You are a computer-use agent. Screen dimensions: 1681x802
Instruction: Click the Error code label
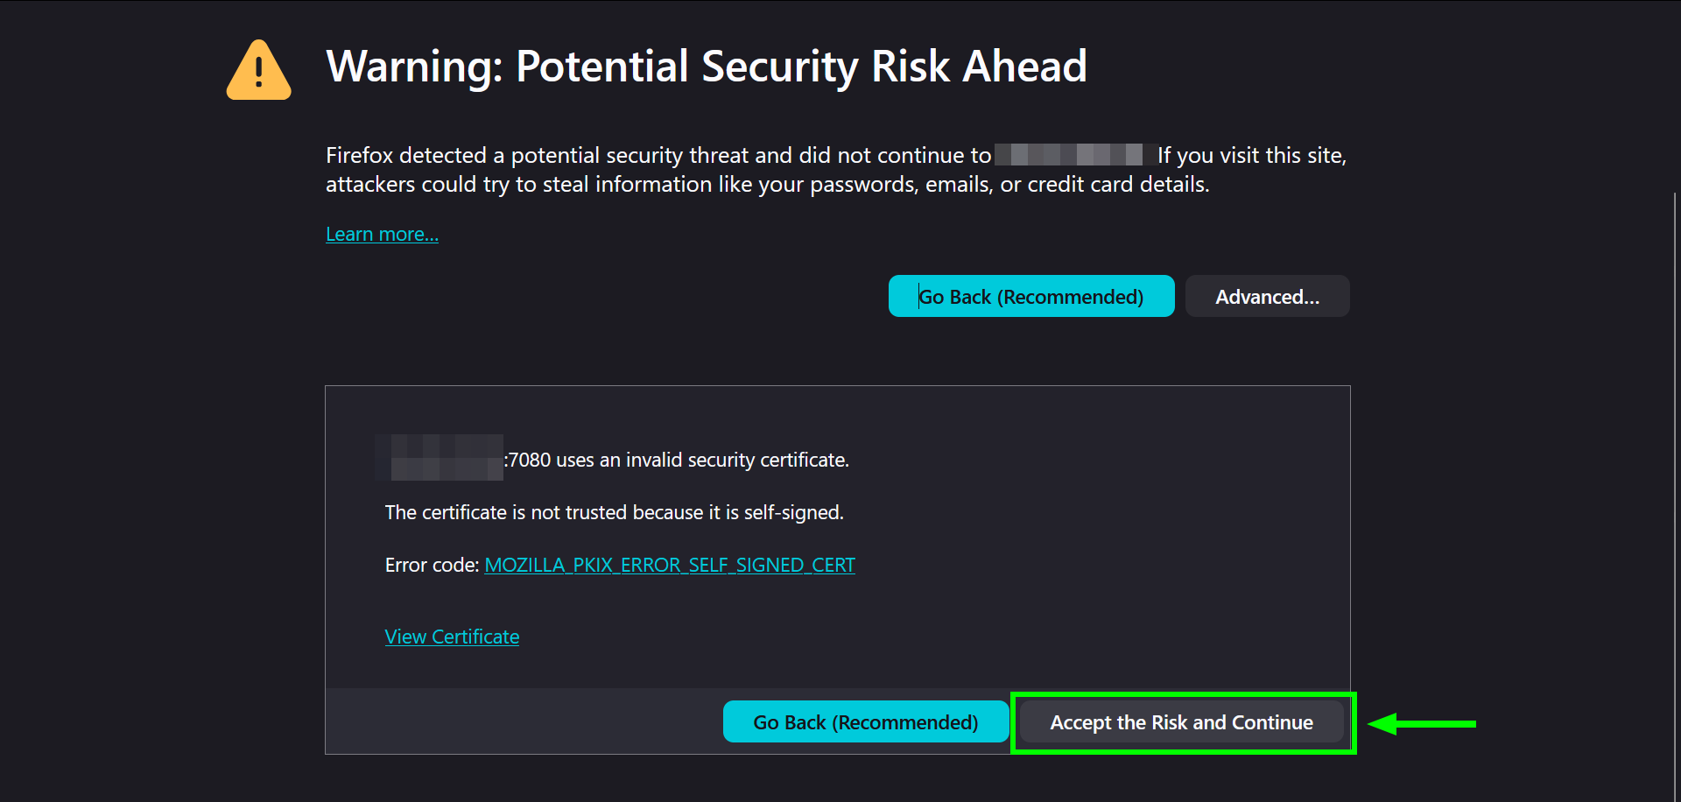point(431,565)
